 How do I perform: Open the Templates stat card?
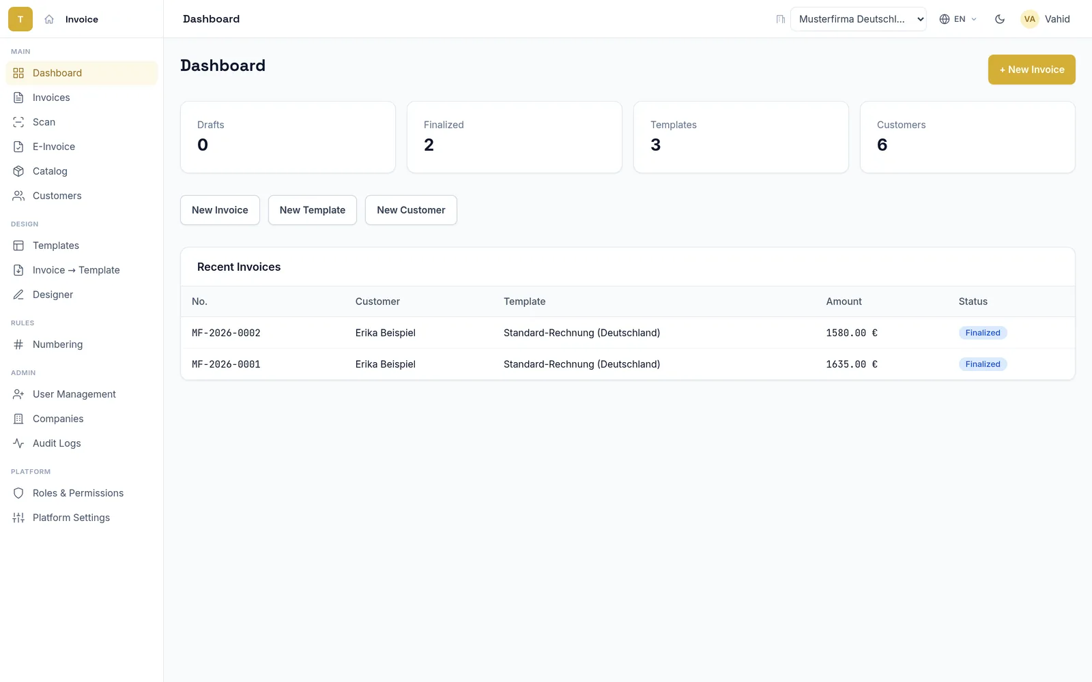point(741,137)
